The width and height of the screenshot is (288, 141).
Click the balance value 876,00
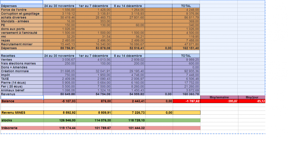(94, 101)
